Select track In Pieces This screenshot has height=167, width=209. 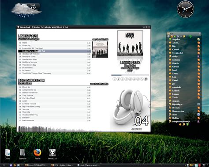point(55,71)
